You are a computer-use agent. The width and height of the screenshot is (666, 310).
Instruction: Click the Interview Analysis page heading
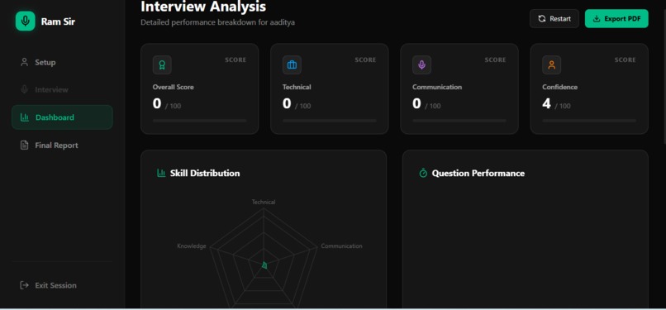[203, 7]
